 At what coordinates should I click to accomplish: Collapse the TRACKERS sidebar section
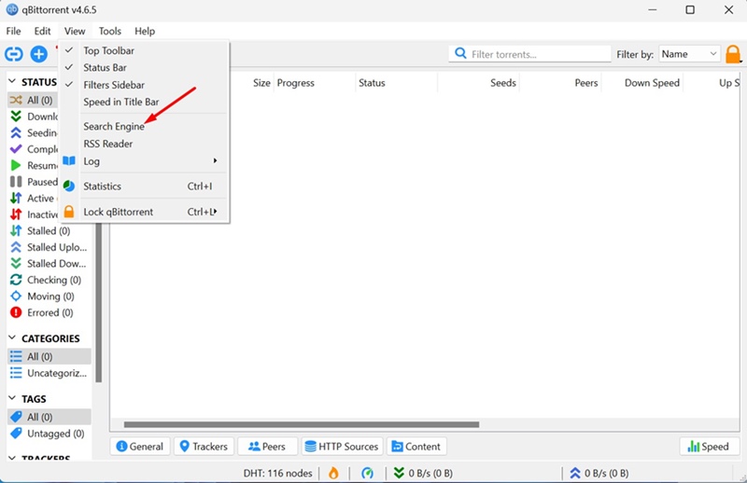tap(13, 458)
